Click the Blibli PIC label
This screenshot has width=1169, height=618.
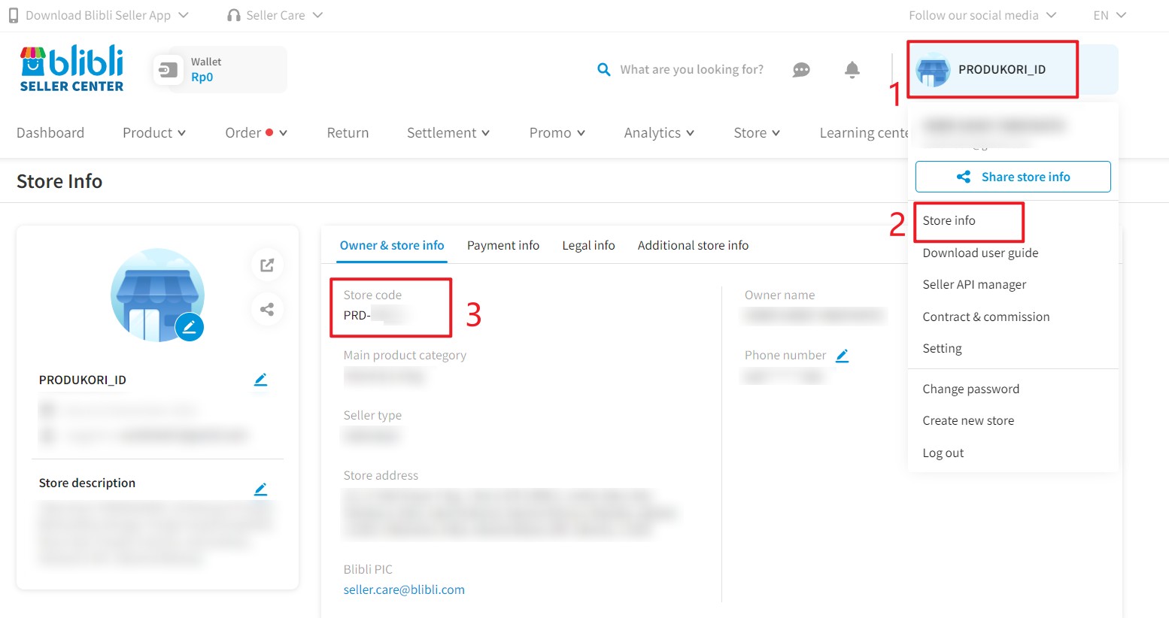(368, 570)
